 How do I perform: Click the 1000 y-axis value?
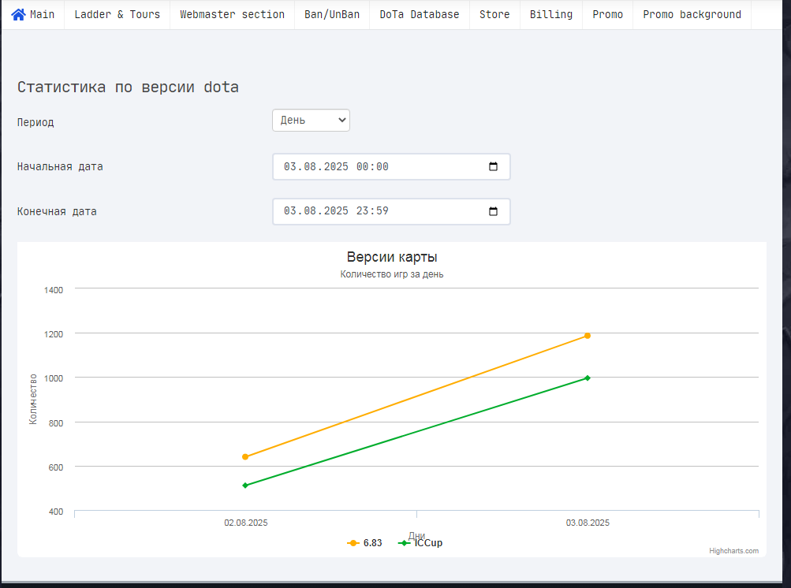(54, 378)
